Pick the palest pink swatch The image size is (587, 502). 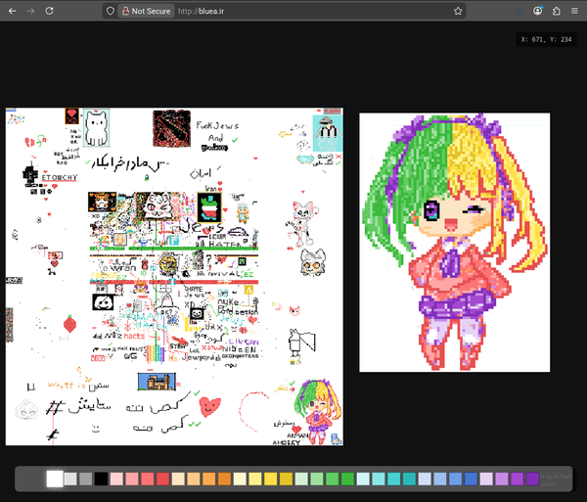pyautogui.click(x=116, y=479)
